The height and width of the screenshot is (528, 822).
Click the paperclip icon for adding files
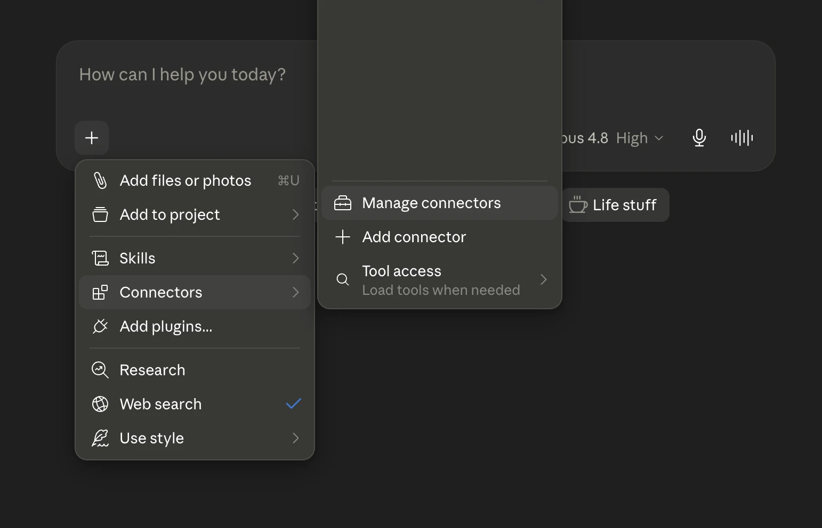tap(100, 180)
